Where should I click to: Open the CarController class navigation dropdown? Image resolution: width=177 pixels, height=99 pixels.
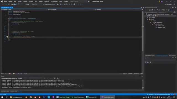click(71, 10)
